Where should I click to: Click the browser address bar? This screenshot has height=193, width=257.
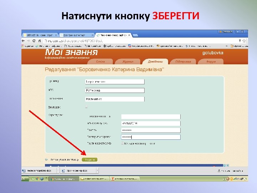141,41
